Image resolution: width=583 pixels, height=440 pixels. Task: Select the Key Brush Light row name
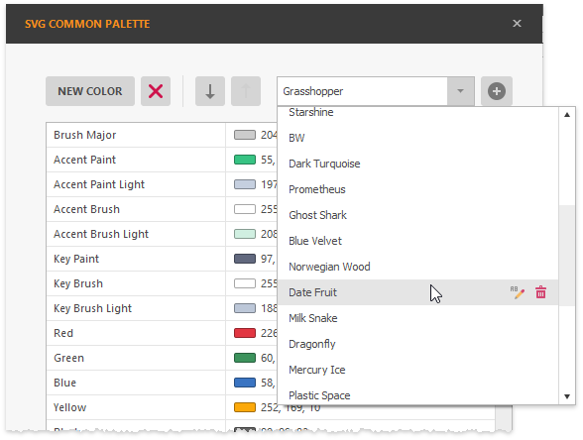(92, 308)
